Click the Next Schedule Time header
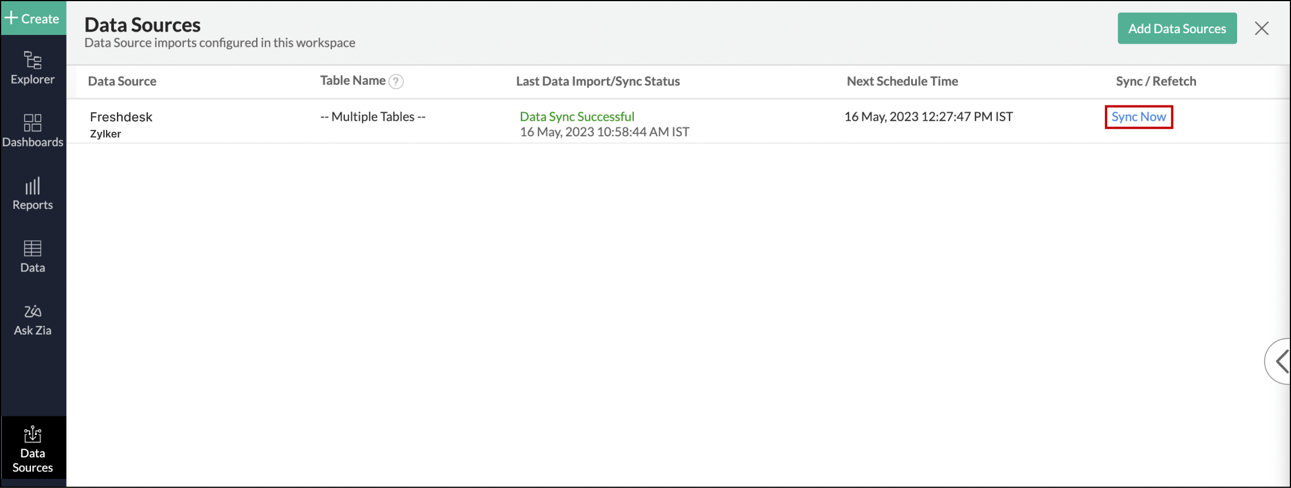The height and width of the screenshot is (488, 1291). (x=902, y=81)
